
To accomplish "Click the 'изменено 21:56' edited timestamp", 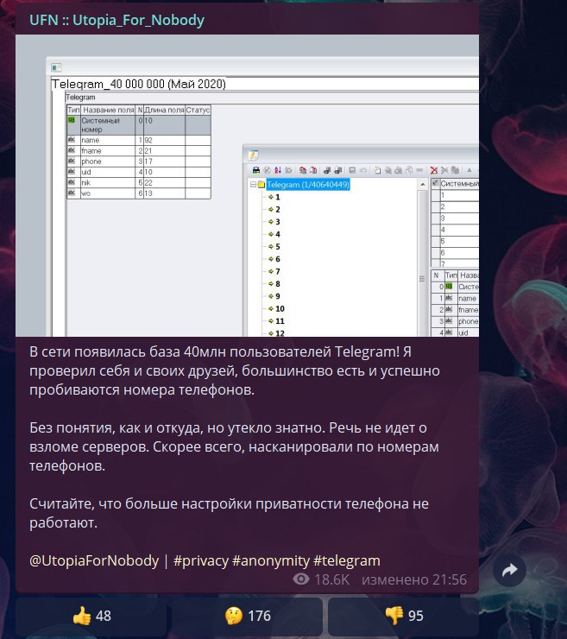I will 414,579.
